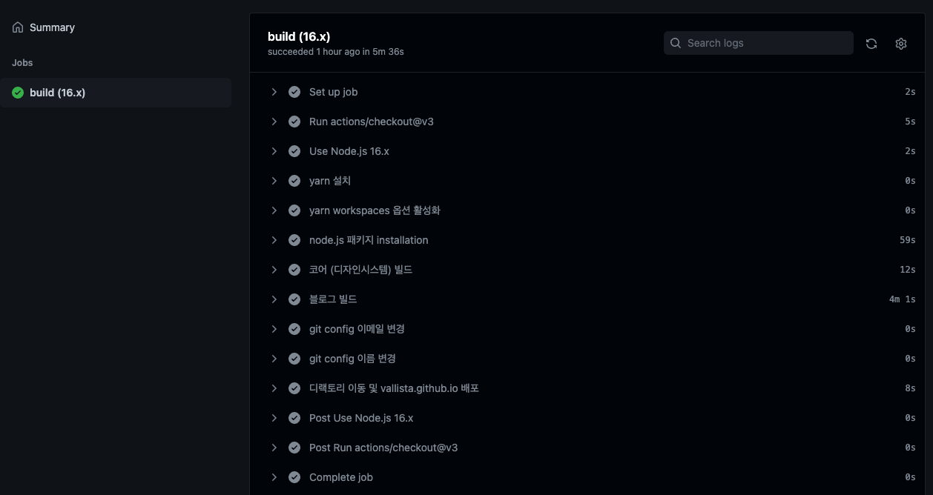Click the check icon beside Complete job
Viewport: 933px width, 495px height.
pyautogui.click(x=294, y=477)
